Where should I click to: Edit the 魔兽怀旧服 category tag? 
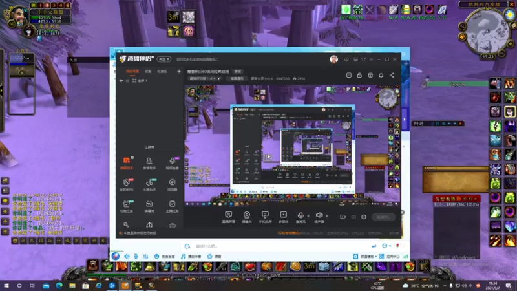pyautogui.click(x=205, y=78)
